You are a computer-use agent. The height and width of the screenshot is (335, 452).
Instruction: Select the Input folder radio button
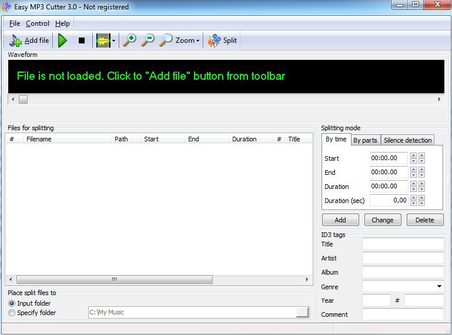pos(12,303)
